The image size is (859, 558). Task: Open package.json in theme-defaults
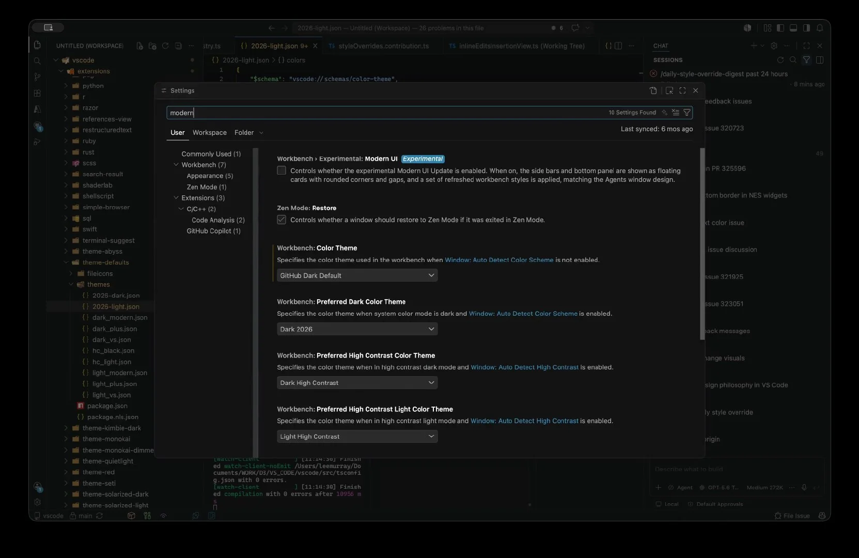(x=107, y=406)
